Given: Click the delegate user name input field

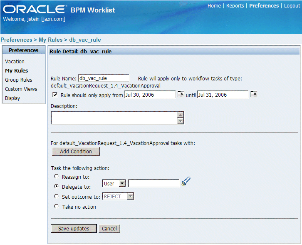Looking at the screenshot, I should pyautogui.click(x=153, y=183).
